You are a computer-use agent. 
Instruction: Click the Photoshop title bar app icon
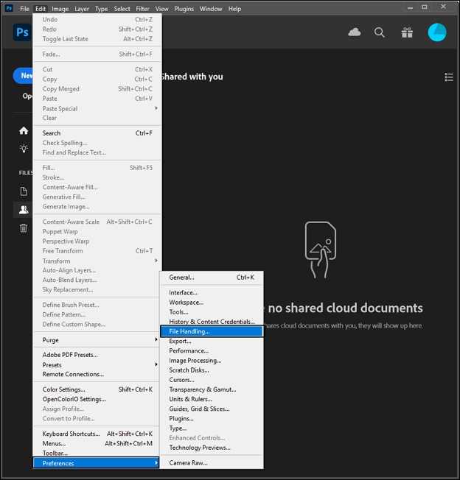point(9,8)
